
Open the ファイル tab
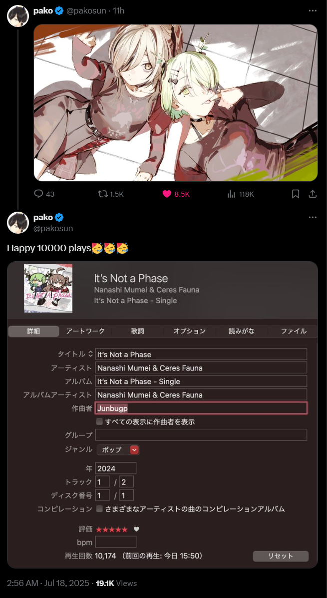coord(294,331)
